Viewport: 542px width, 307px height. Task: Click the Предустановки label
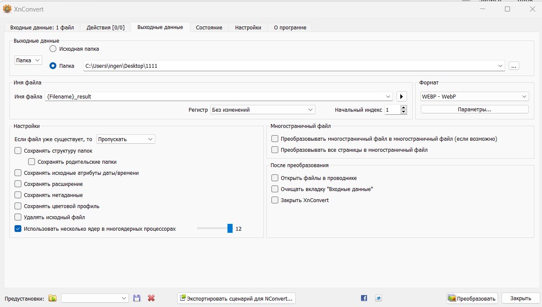(x=25, y=298)
